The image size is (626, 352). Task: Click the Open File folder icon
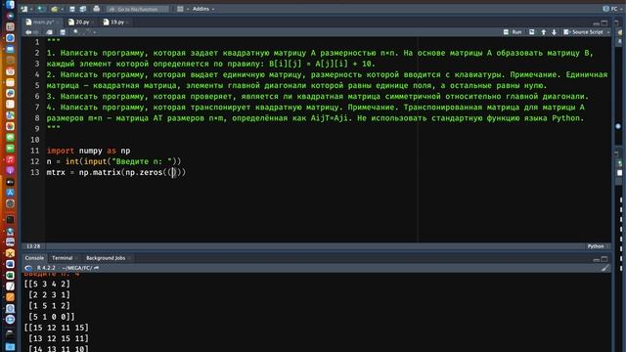click(54, 9)
